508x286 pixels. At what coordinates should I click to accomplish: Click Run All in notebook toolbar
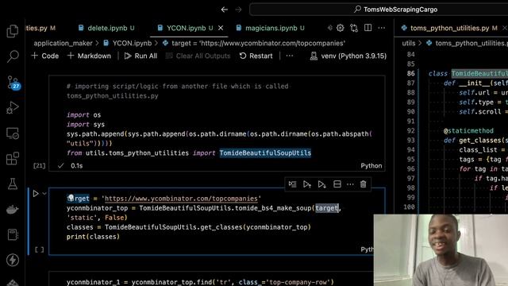140,56
